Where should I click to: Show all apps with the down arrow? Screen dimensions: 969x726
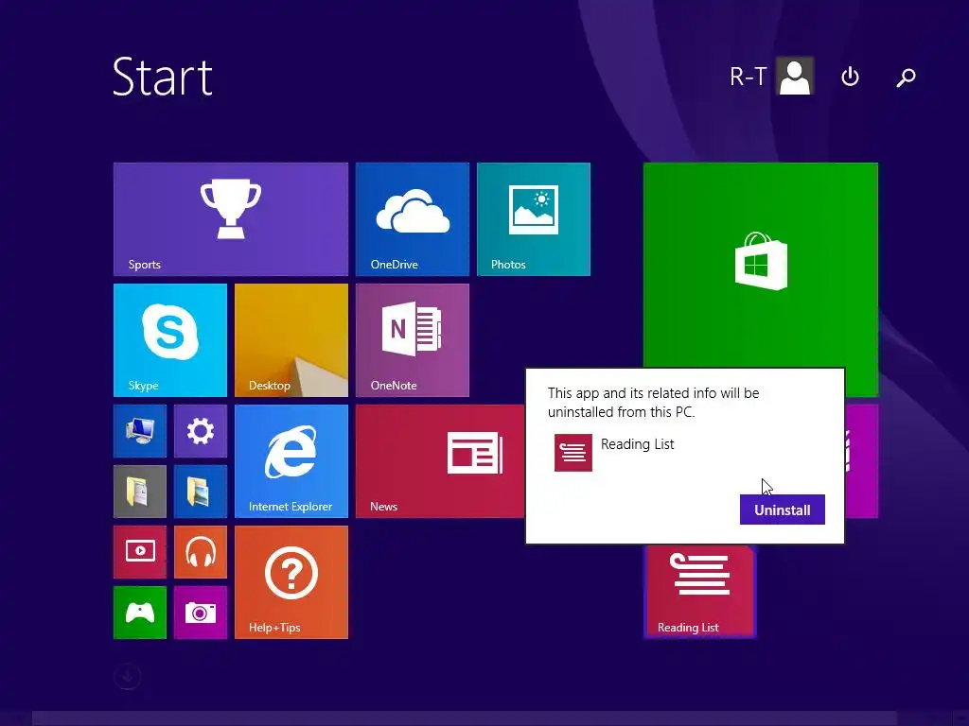128,677
